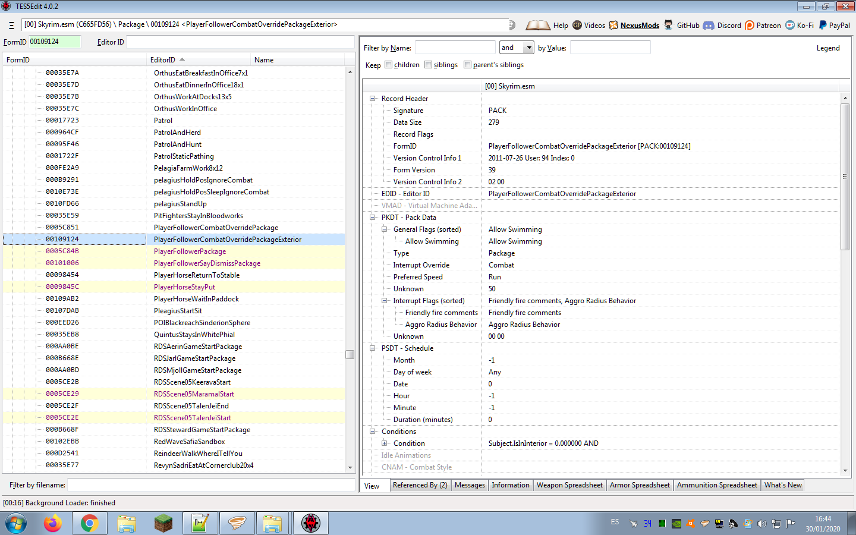Open the PayPal donation link
Screen dimensions: 856x535
pyautogui.click(x=823, y=25)
